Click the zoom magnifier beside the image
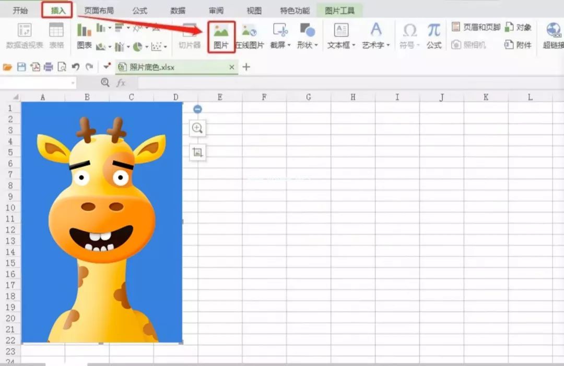Viewport: 564px width, 366px height. (x=197, y=128)
